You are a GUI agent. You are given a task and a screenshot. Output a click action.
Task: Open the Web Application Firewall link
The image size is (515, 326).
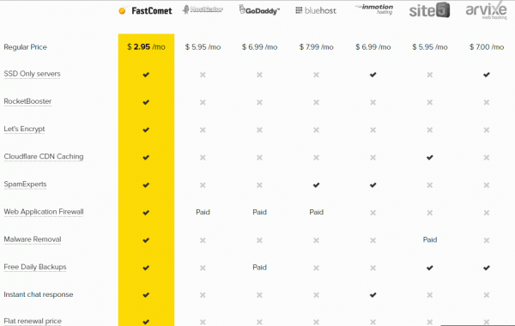(44, 212)
